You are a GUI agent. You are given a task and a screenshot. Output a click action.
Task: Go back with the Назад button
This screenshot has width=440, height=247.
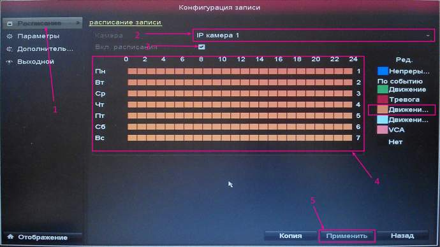point(402,236)
